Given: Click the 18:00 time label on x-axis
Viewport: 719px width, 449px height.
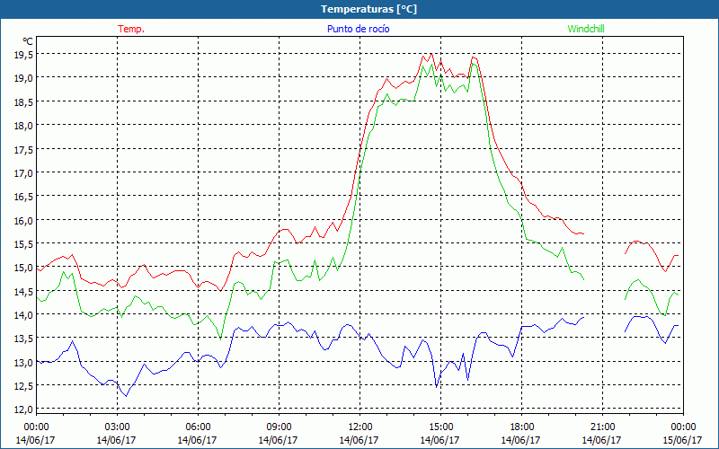Looking at the screenshot, I should click(x=521, y=427).
